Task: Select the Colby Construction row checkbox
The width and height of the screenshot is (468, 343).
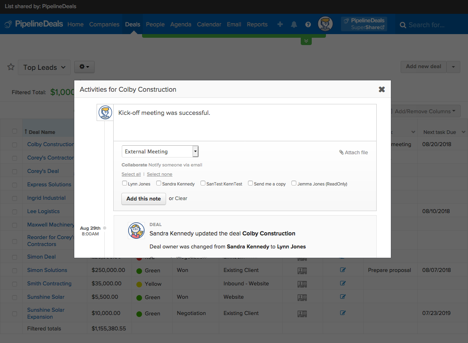Action: [x=15, y=145]
